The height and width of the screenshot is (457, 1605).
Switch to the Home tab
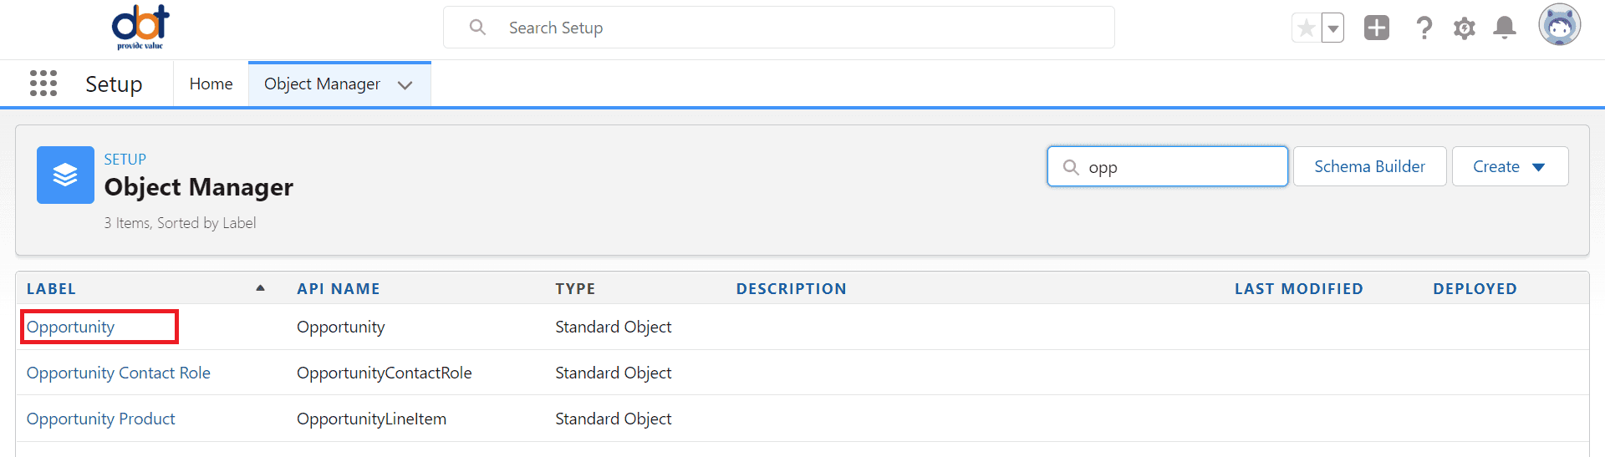point(211,84)
